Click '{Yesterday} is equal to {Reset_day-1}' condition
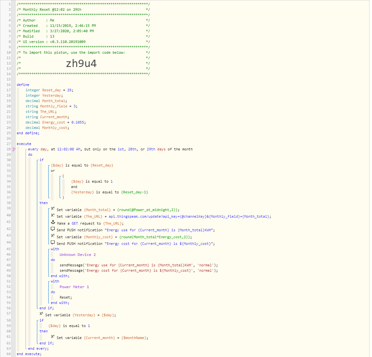The image size is (372, 357). (x=109, y=192)
